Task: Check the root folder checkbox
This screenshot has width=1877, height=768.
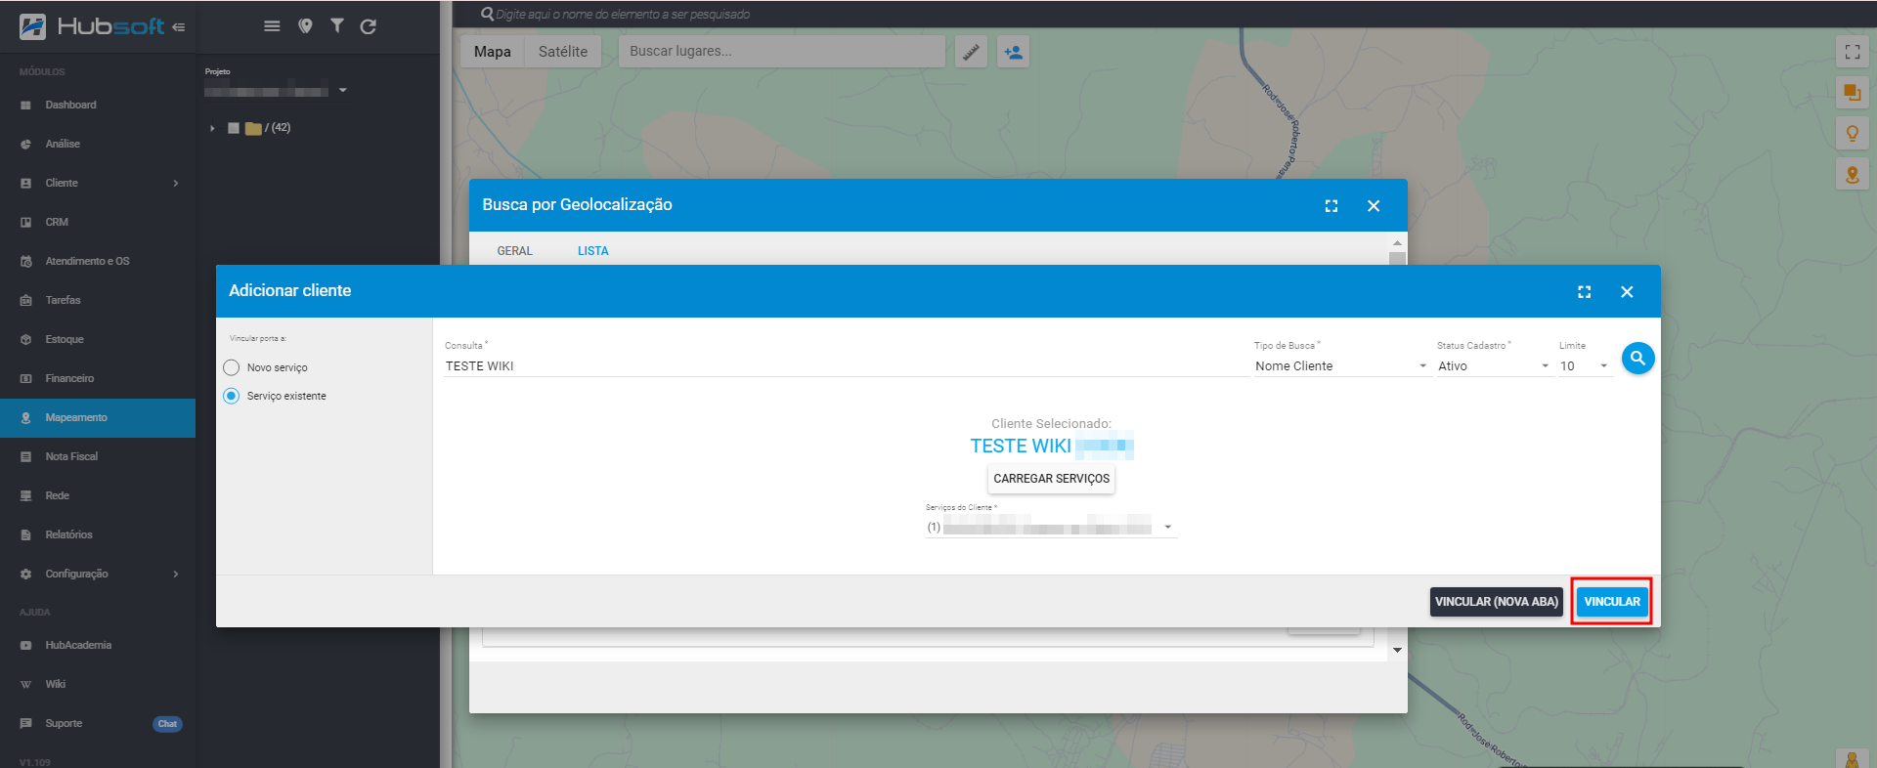Action: 234,128
